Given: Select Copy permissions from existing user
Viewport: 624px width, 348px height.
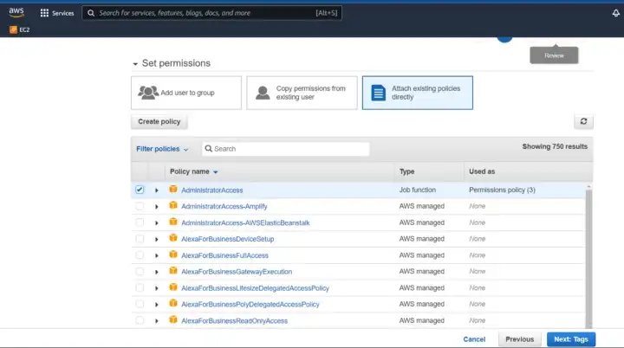Looking at the screenshot, I should [302, 93].
